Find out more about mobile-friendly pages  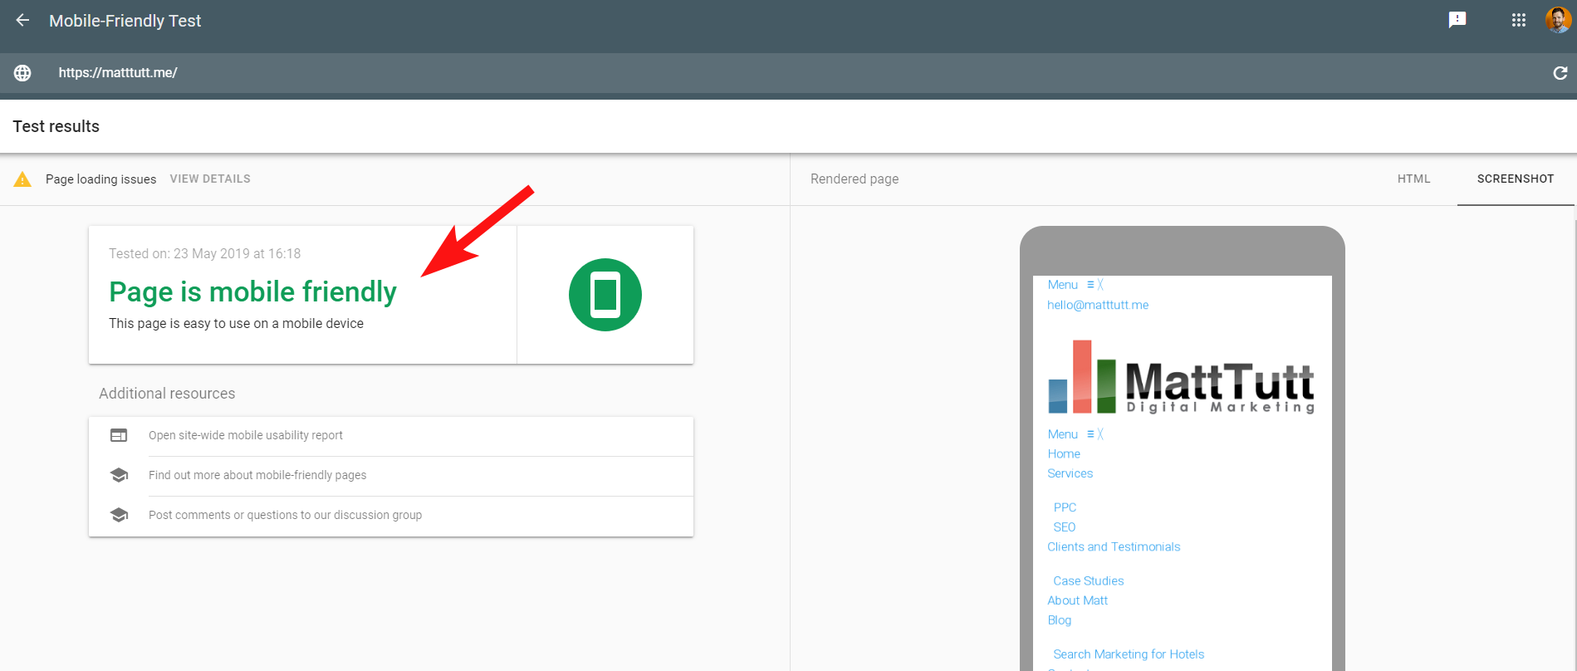click(257, 475)
